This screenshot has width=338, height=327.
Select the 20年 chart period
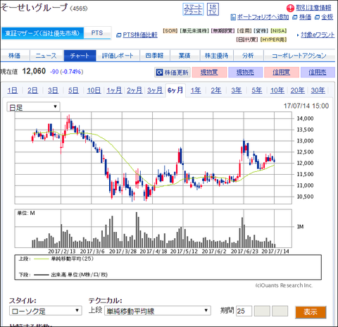click(298, 90)
